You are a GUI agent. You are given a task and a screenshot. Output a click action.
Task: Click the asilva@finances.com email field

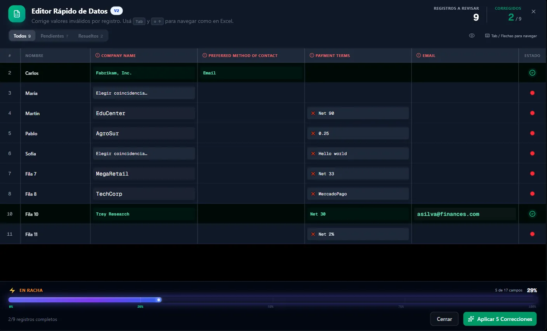click(x=465, y=214)
